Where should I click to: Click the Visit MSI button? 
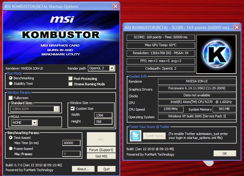click(101, 156)
